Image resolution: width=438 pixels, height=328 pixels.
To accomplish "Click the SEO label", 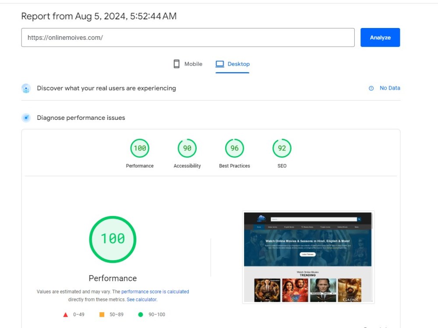I will tap(282, 166).
